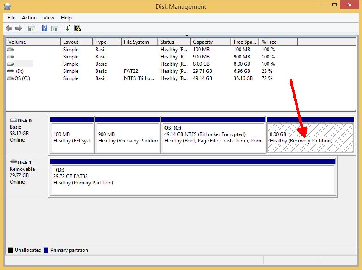Select the drive icon of the 8.00 GB volume row
Image resolution: width=362 pixels, height=270 pixels.
tap(10, 64)
